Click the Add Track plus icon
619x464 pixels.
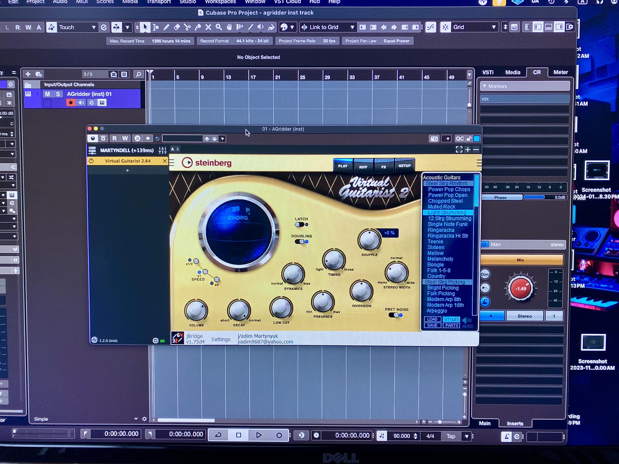28,74
